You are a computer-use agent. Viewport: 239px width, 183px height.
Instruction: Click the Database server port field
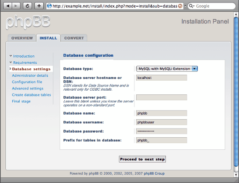click(162, 97)
